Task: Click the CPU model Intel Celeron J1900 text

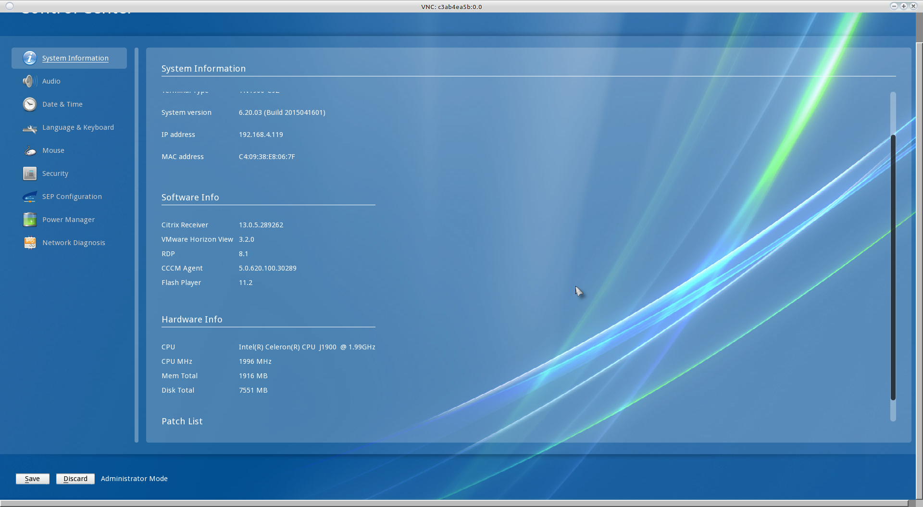Action: click(x=307, y=347)
